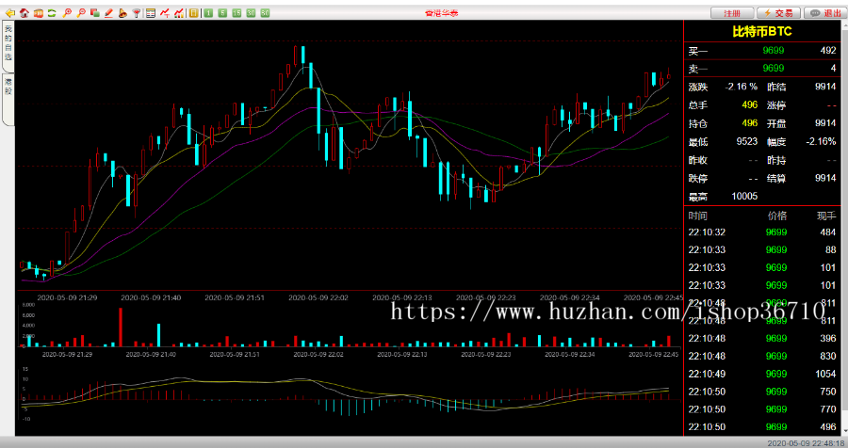Switch to the 60-minute period
848x448 pixels.
265,13
